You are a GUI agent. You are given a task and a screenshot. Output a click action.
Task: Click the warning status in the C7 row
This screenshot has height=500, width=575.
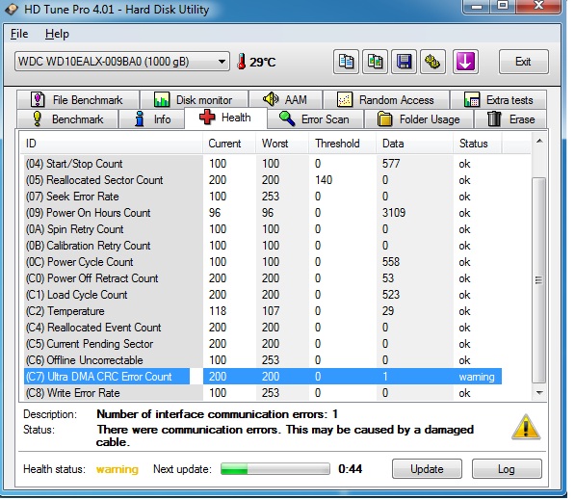coord(477,377)
